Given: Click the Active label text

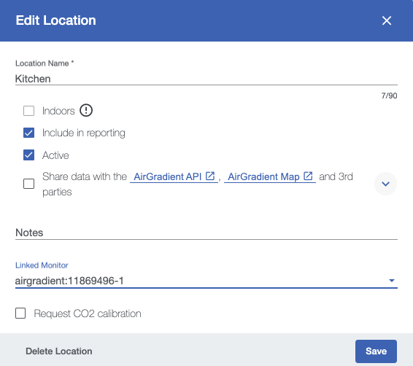Looking at the screenshot, I should point(55,155).
